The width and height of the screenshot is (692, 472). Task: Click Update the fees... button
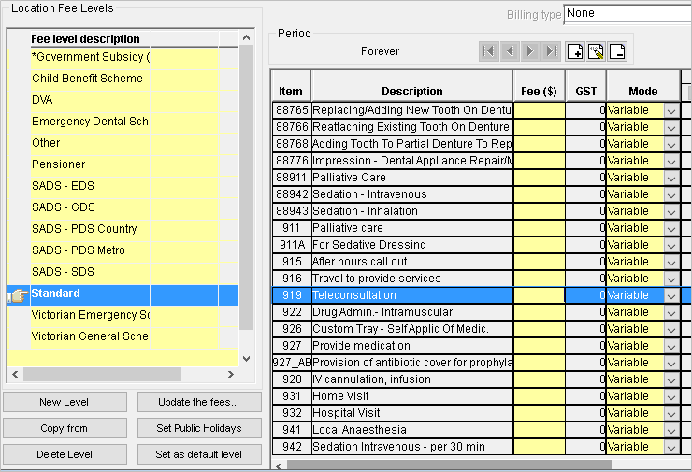(x=199, y=402)
